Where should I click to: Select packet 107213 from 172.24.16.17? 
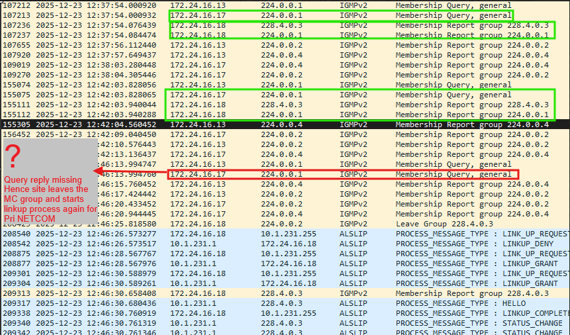[285, 15]
